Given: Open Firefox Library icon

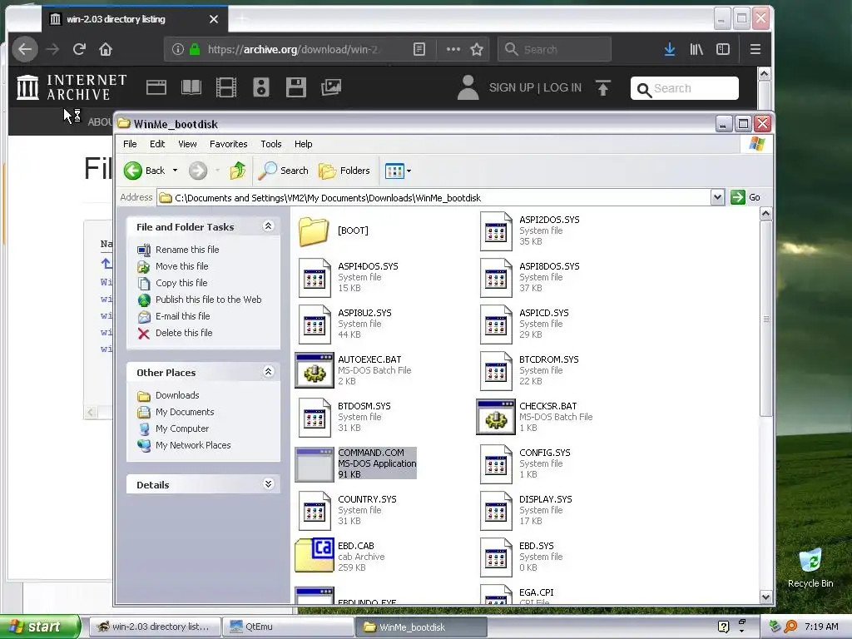Looking at the screenshot, I should [x=696, y=49].
